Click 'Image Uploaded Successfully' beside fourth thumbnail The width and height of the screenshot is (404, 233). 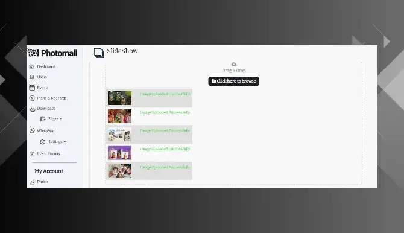165,149
